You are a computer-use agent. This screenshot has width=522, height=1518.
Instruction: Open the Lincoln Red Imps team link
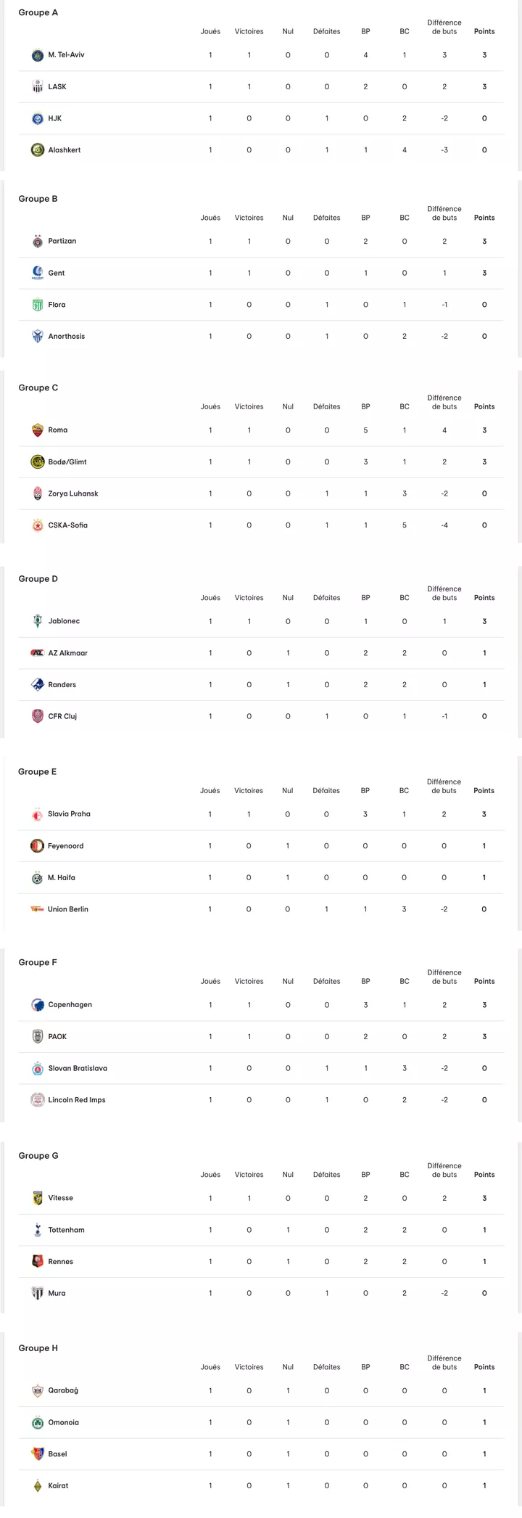pos(77,1100)
